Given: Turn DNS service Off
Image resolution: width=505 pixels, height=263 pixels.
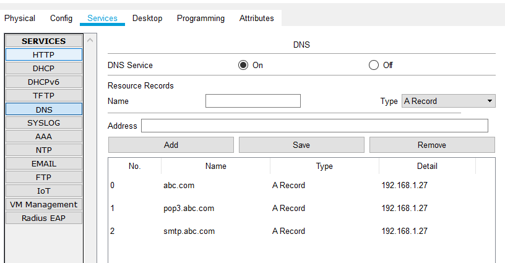Looking at the screenshot, I should 373,65.
